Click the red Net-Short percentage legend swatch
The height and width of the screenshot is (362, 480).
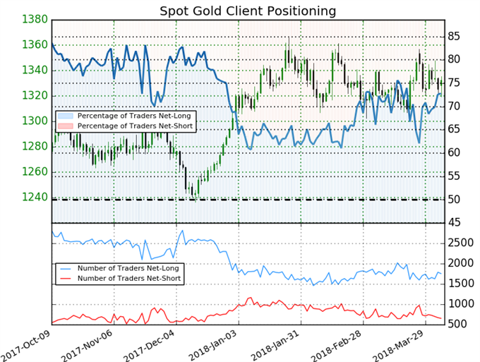click(66, 126)
